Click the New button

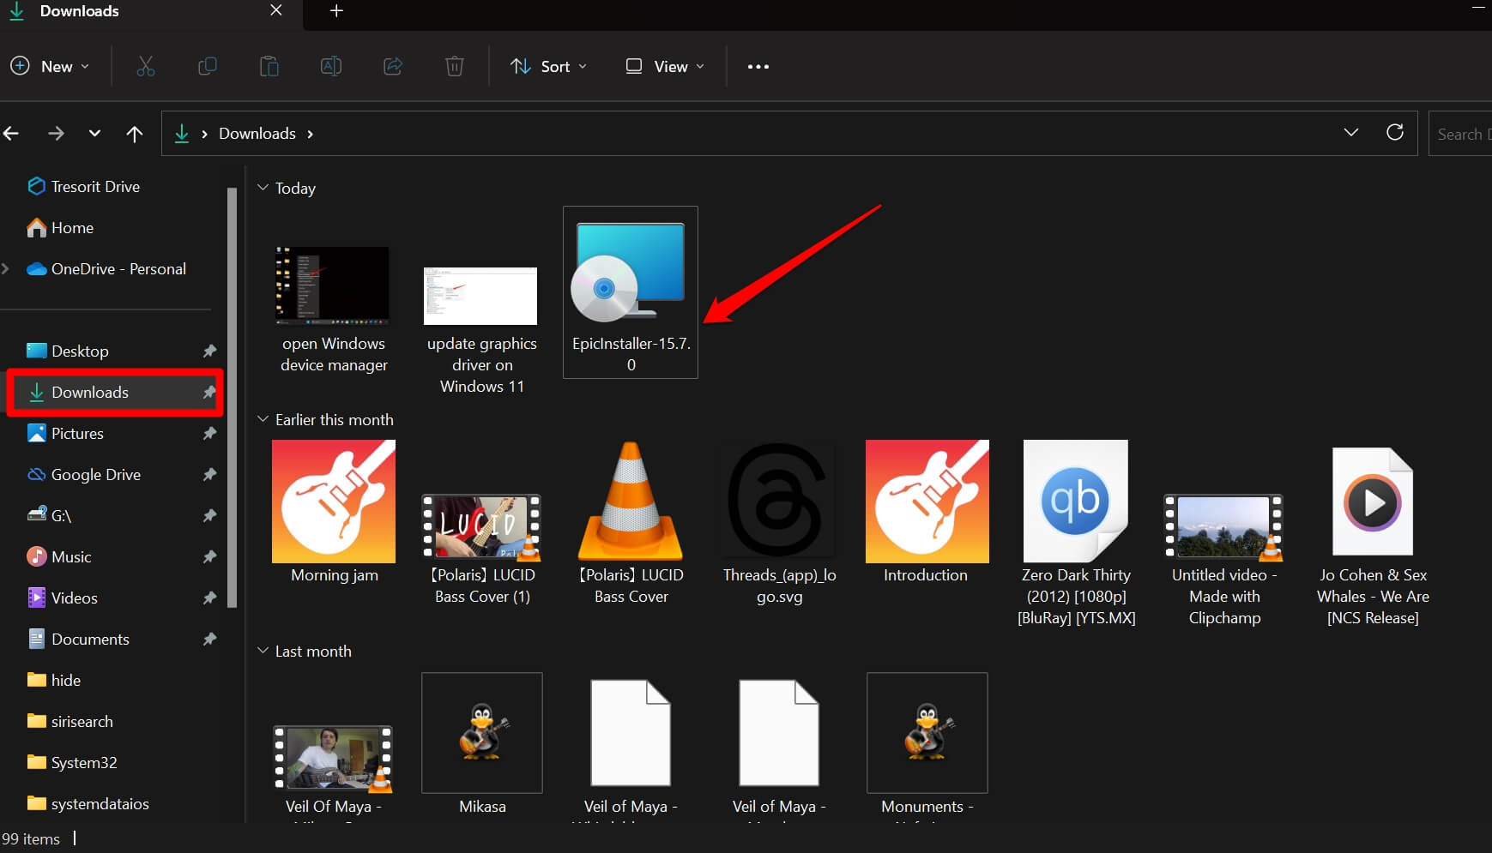(x=50, y=66)
